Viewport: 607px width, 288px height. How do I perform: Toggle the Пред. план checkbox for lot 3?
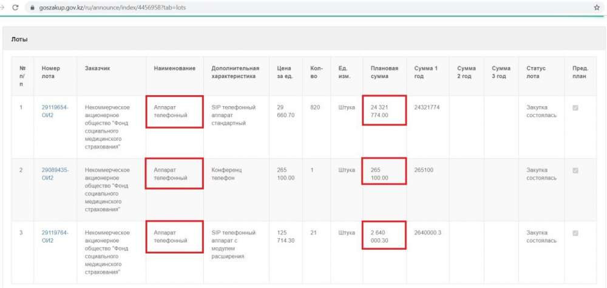point(575,233)
